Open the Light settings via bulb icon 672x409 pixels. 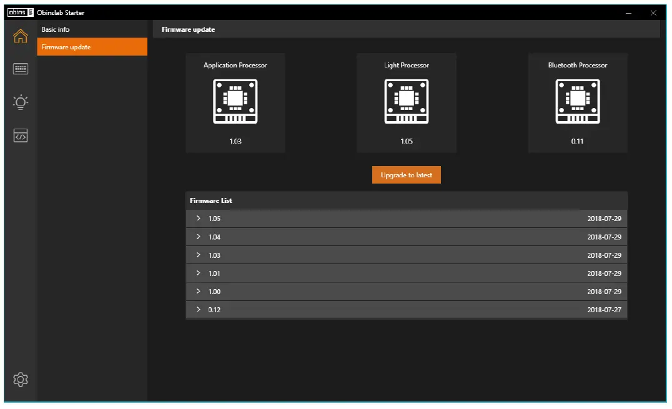point(20,102)
